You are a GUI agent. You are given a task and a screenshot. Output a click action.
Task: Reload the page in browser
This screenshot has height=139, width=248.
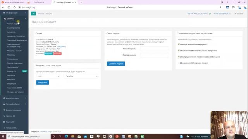tap(15, 7)
